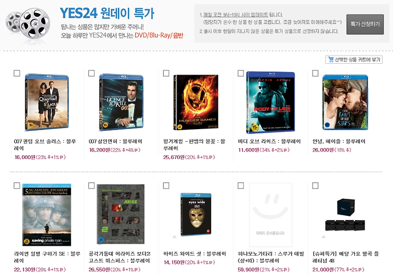Click the placeholder smiley product image
Viewport: 393px width, 279px height.
pos(270,215)
